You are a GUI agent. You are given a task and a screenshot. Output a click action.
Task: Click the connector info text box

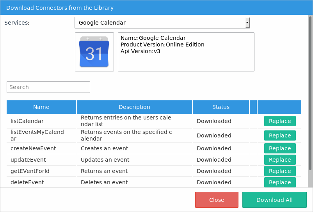[186, 52]
